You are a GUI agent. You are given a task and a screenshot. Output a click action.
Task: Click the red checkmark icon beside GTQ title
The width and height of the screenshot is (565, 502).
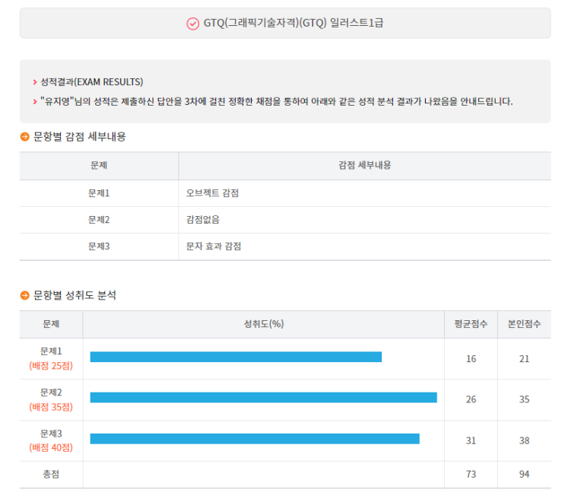click(193, 24)
